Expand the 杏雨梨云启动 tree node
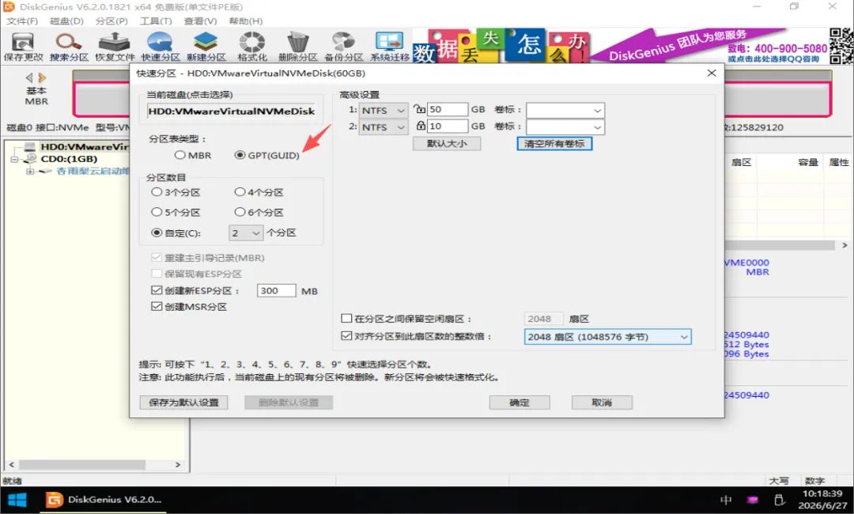Viewport: 854px width, 514px height. click(30, 171)
